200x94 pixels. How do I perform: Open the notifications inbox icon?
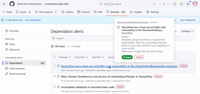(x=188, y=4)
